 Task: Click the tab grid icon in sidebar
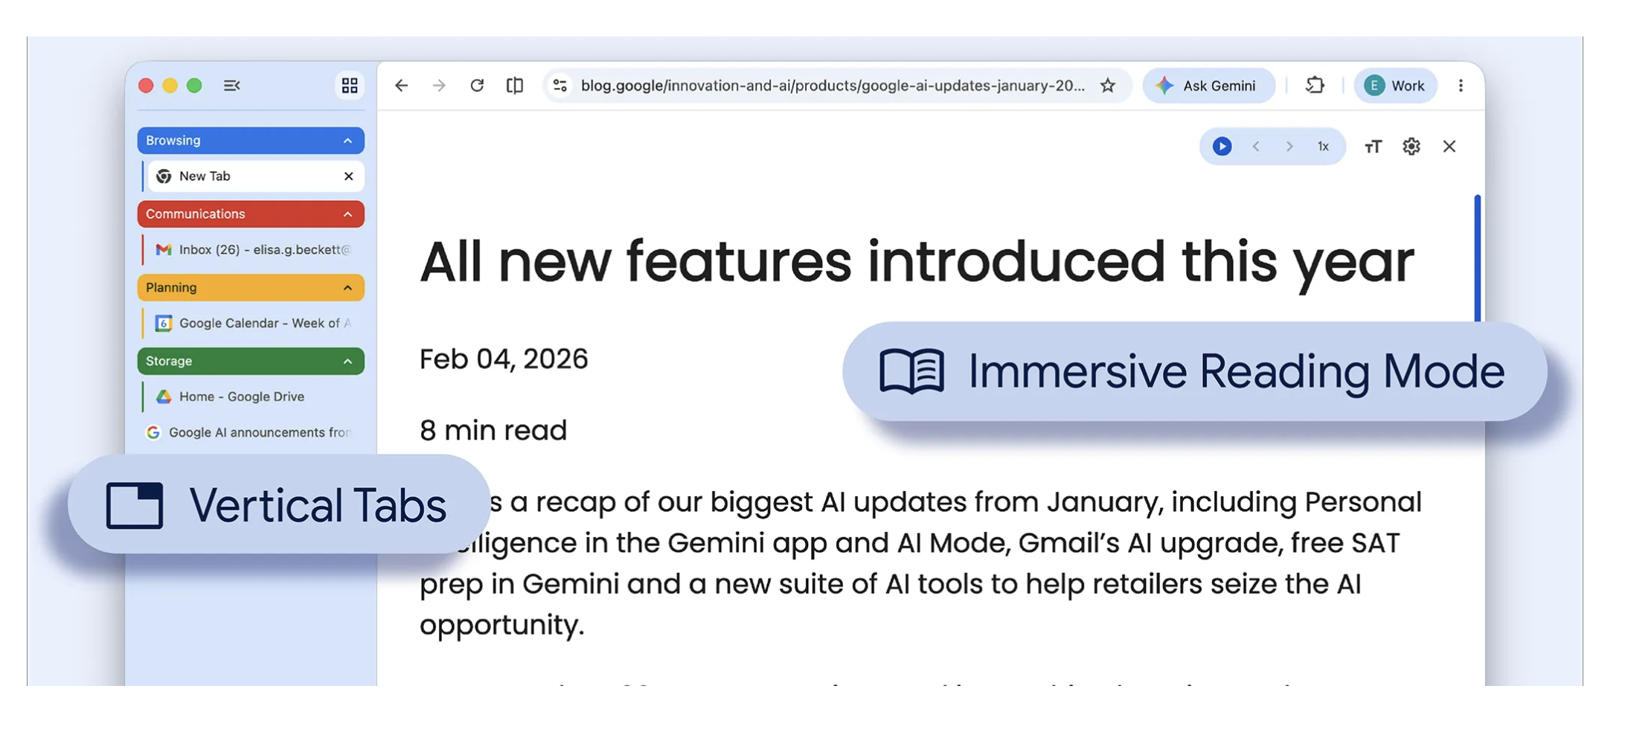pyautogui.click(x=349, y=86)
